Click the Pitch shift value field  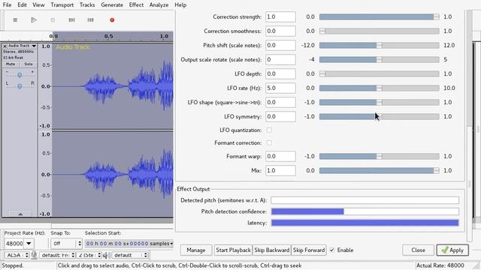[x=280, y=45]
